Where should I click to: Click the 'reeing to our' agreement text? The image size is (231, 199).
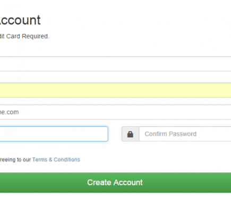click(15, 160)
